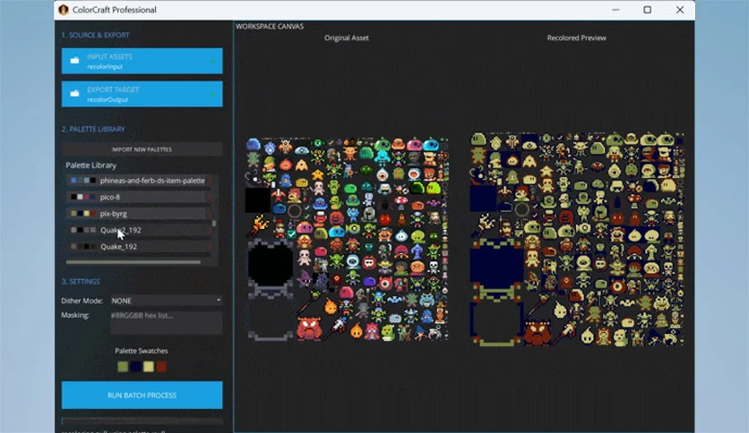Click the palette library horizontal scrollbar
Image resolution: width=749 pixels, height=433 pixels.
coord(133,262)
